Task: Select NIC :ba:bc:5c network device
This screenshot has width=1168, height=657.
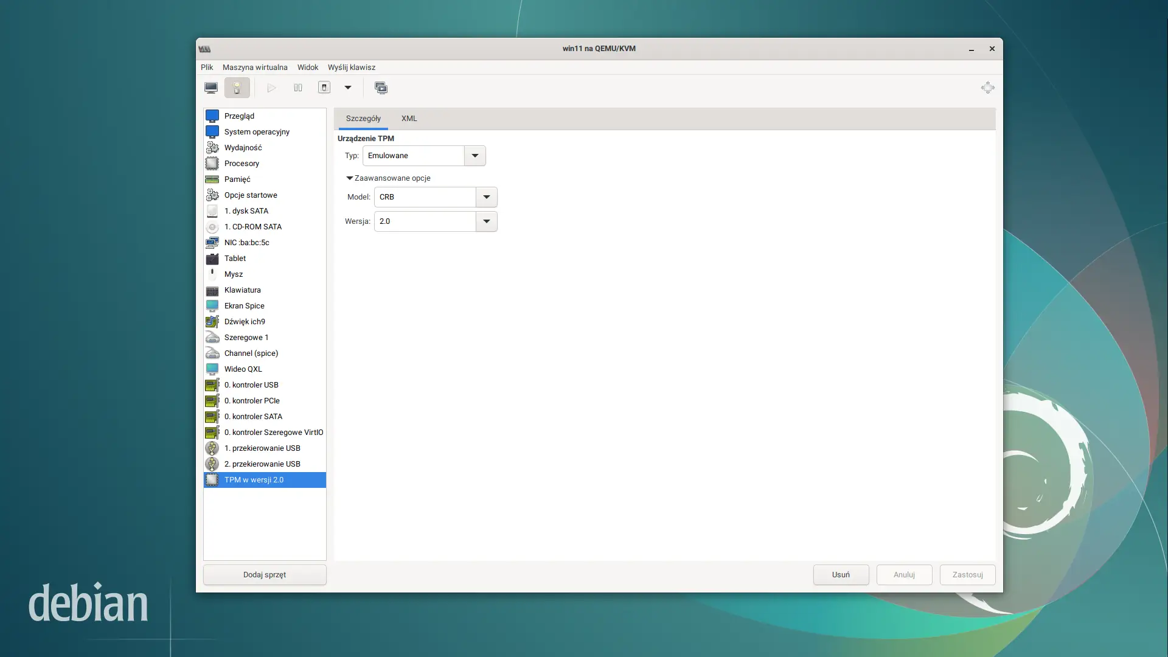Action: coord(265,242)
